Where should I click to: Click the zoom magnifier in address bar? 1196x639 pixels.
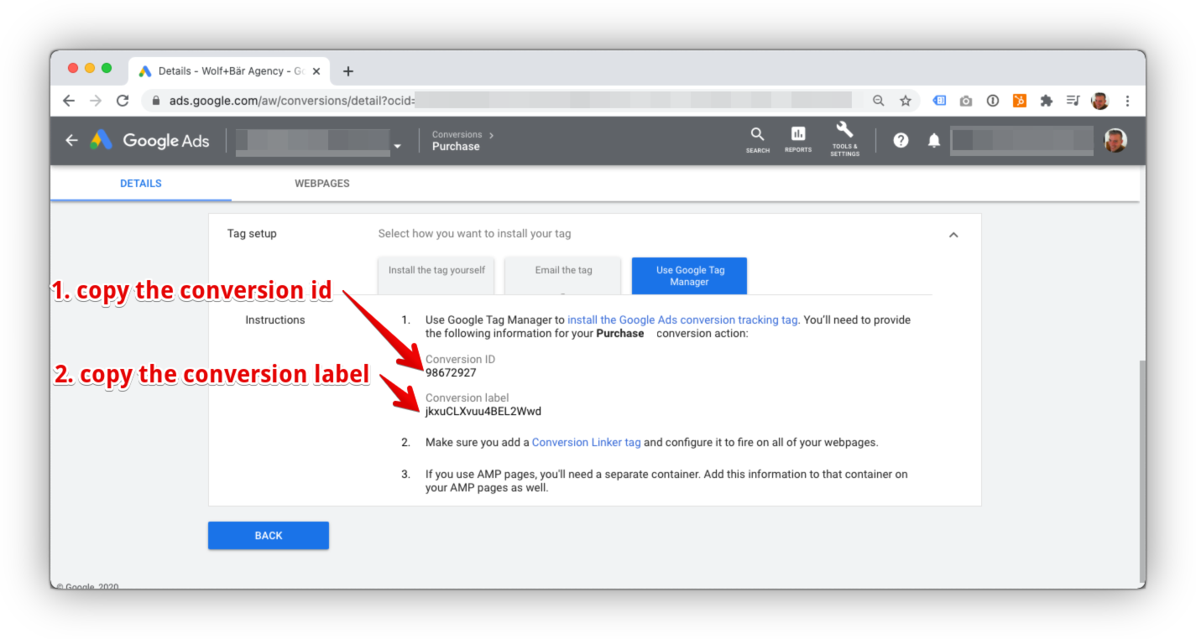click(879, 101)
